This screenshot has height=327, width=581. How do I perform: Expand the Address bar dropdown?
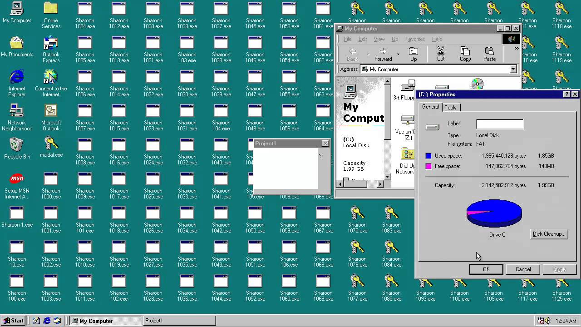point(513,69)
